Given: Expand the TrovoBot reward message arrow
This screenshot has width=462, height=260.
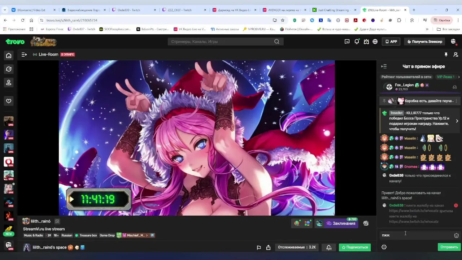Looking at the screenshot, I should point(457,121).
